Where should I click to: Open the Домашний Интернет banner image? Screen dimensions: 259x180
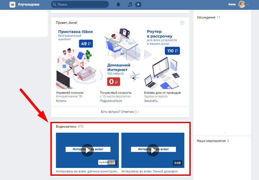(120, 59)
